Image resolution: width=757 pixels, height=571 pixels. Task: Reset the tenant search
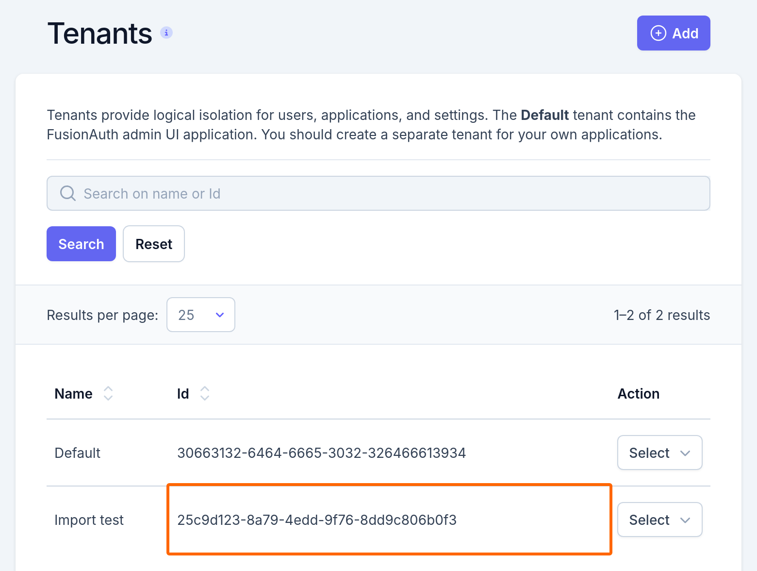tap(154, 244)
